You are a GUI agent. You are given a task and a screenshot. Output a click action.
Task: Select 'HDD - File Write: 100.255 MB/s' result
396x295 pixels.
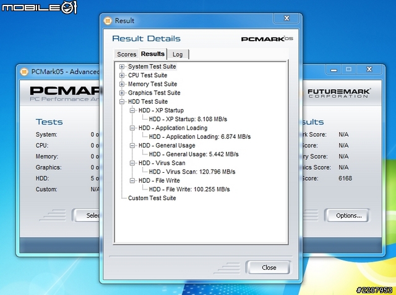tap(189, 189)
